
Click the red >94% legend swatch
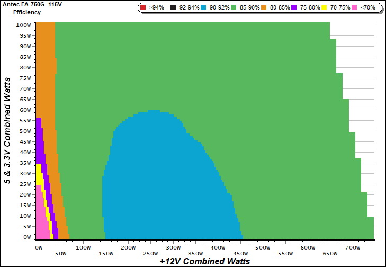point(143,8)
